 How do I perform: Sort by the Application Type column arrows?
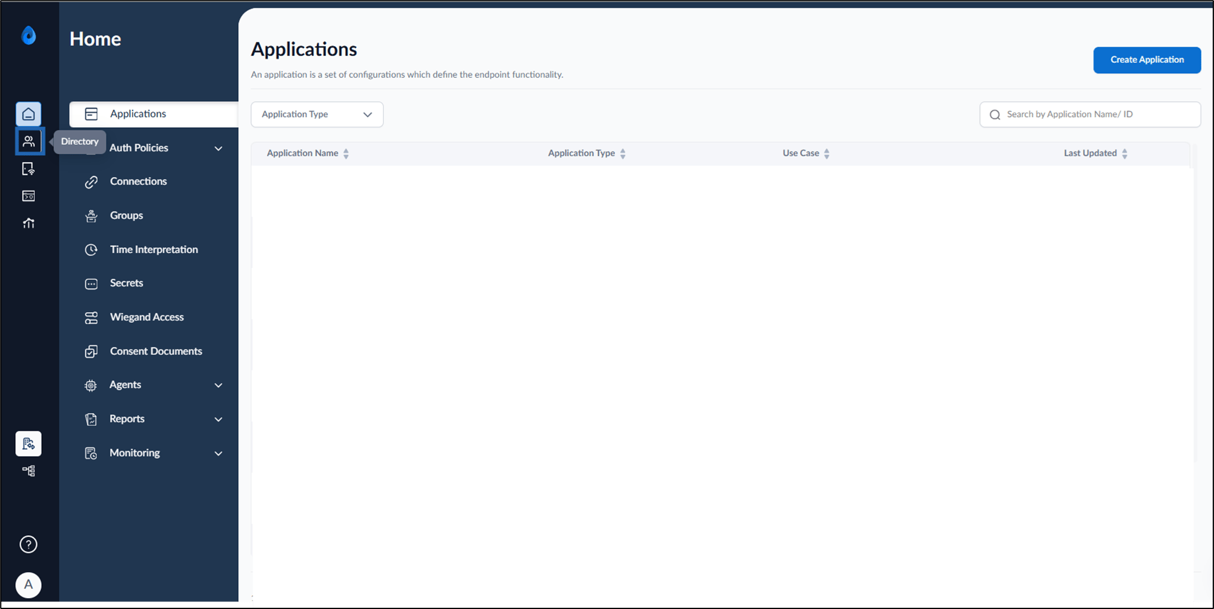[x=623, y=154]
